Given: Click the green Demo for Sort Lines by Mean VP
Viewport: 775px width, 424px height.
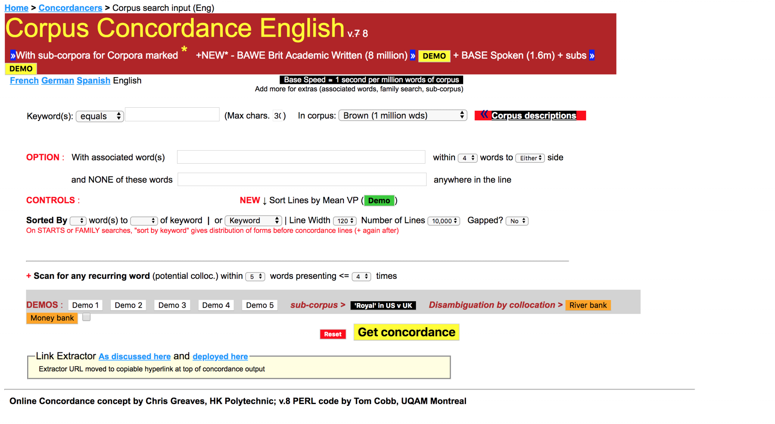Looking at the screenshot, I should pos(379,200).
